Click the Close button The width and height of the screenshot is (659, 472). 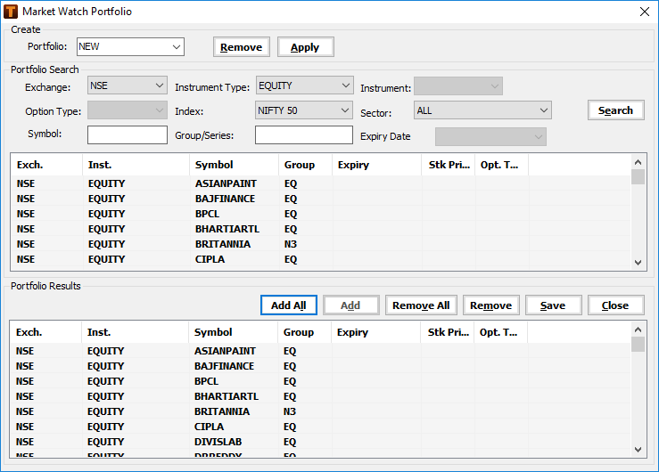[615, 305]
